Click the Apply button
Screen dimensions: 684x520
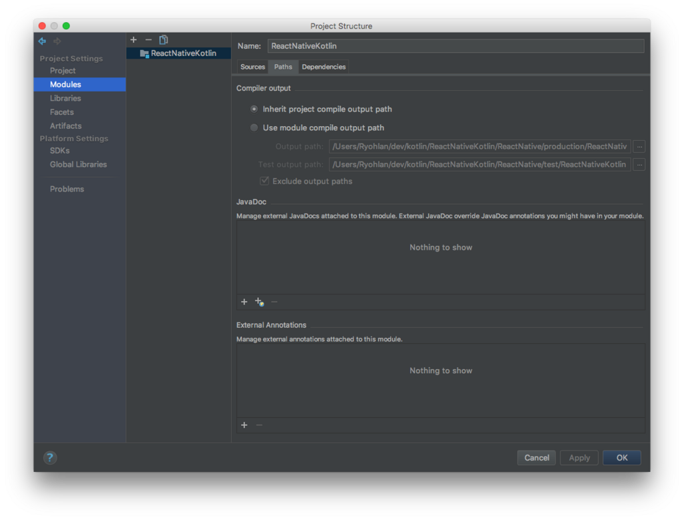coord(579,458)
